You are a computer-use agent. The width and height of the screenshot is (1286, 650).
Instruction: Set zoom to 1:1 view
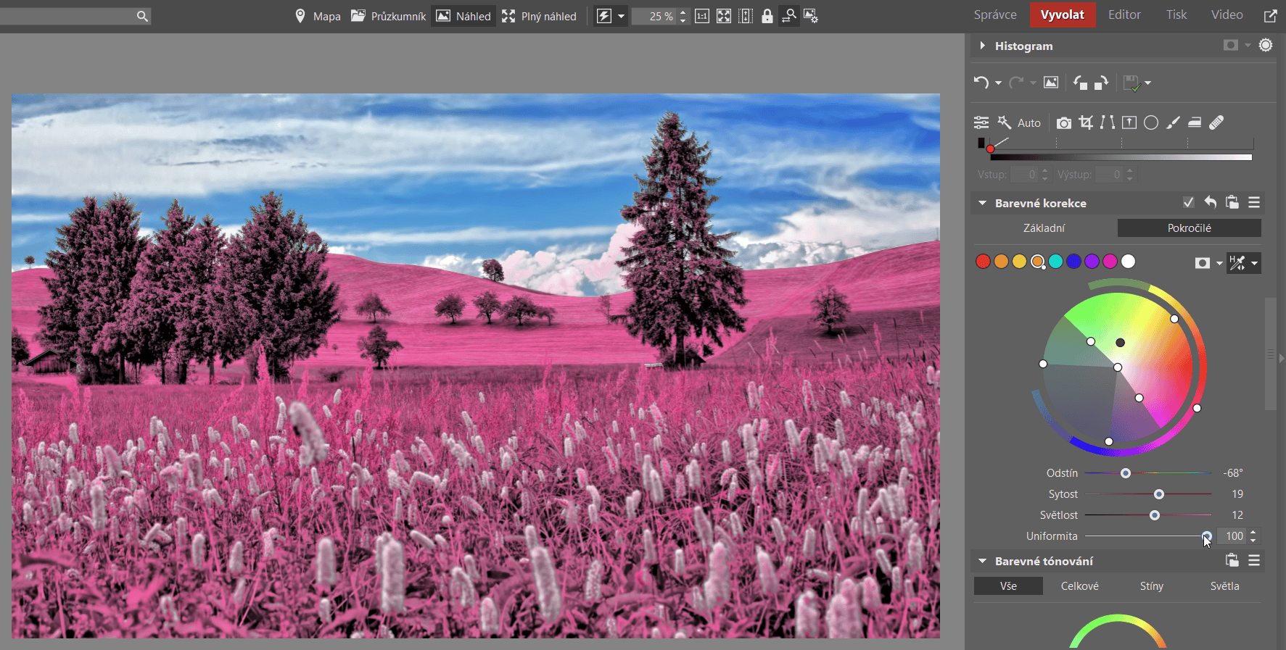point(702,16)
